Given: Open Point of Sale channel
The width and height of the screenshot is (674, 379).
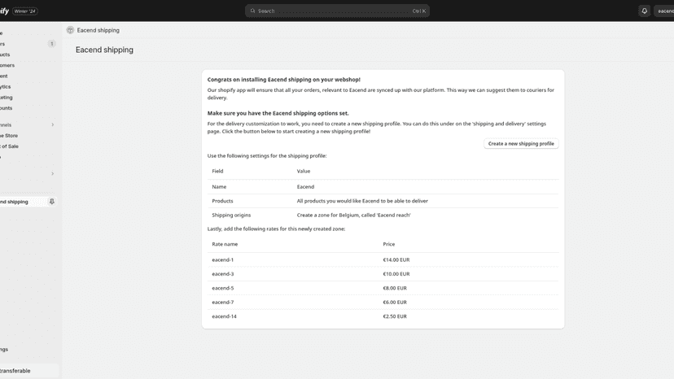Looking at the screenshot, I should [27, 146].
